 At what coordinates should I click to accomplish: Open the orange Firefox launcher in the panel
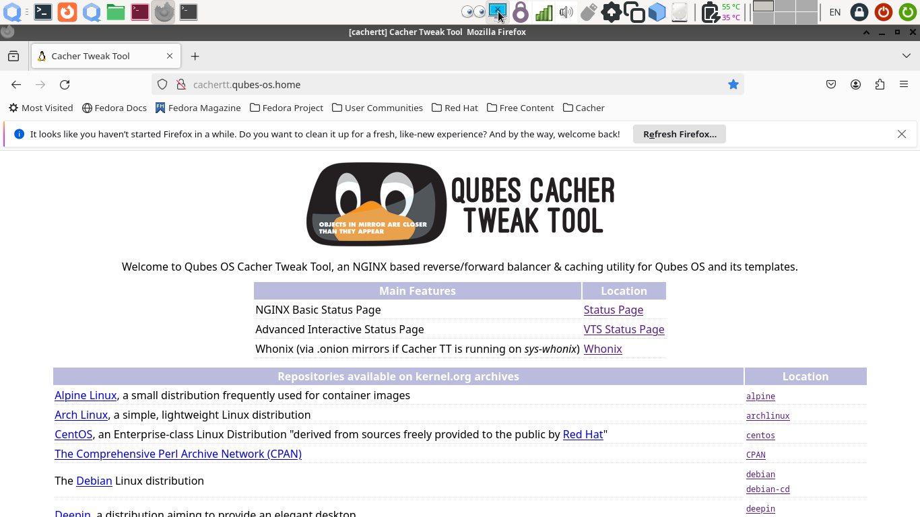67,11
